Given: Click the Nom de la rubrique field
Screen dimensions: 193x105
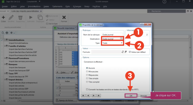Looking at the screenshot, I should point(112,35).
